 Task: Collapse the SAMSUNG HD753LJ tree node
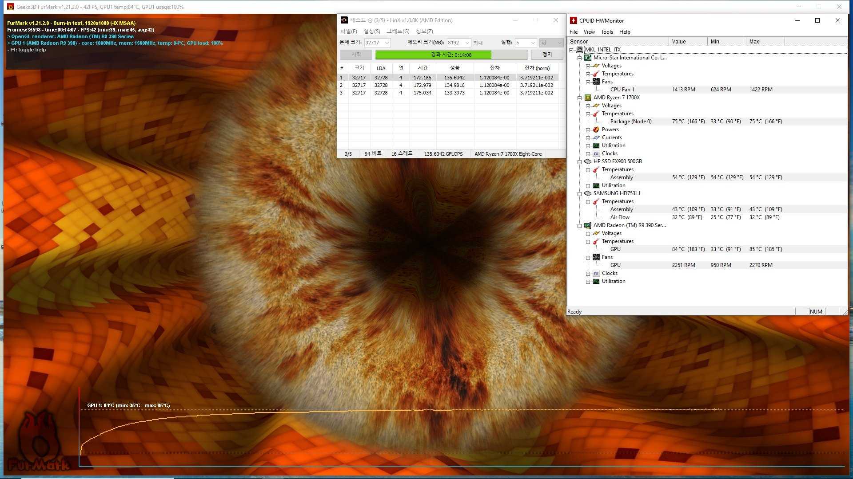580,194
